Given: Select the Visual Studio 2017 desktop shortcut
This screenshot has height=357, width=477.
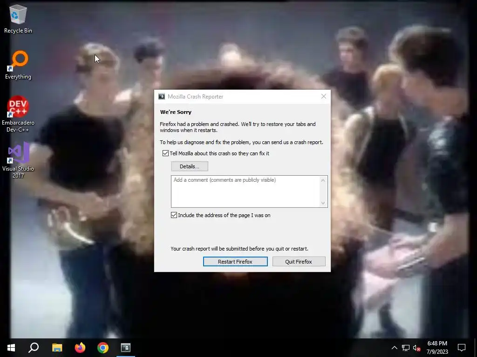Looking at the screenshot, I should pos(18,160).
